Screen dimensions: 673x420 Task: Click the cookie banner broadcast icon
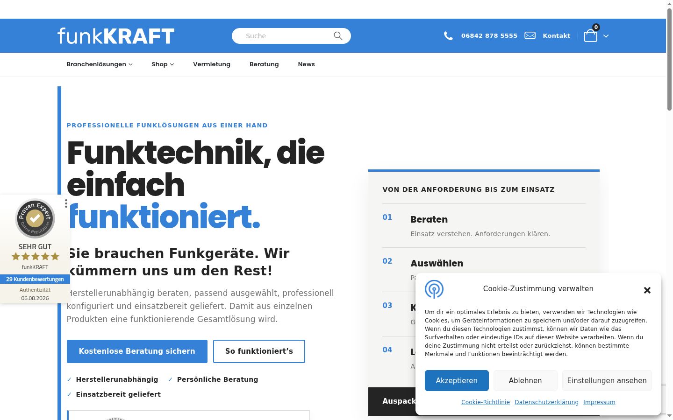pos(434,289)
